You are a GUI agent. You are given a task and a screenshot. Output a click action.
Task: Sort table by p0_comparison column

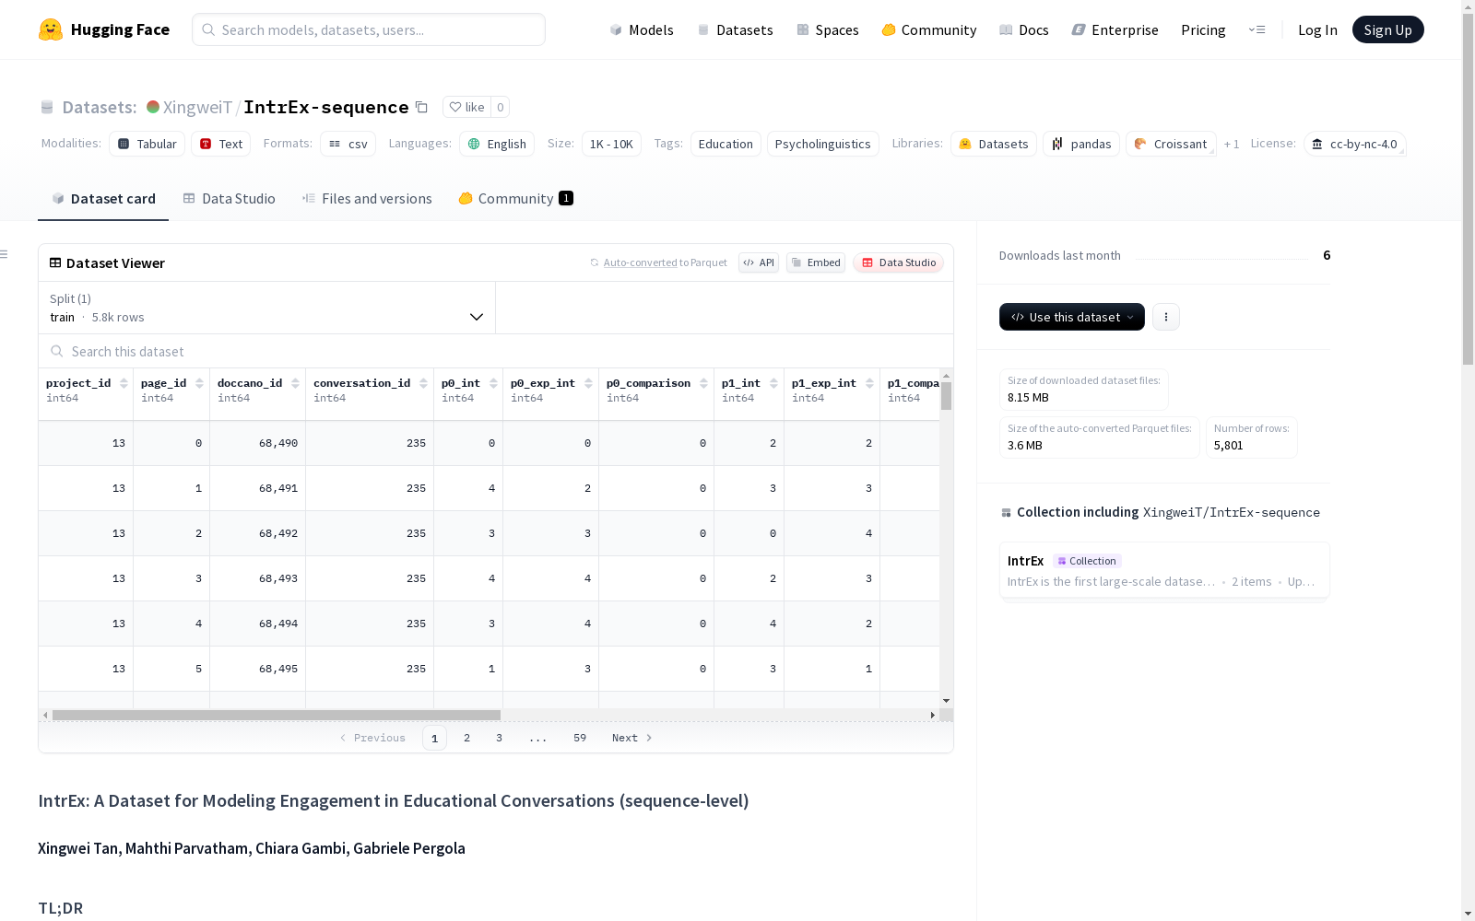(x=703, y=383)
